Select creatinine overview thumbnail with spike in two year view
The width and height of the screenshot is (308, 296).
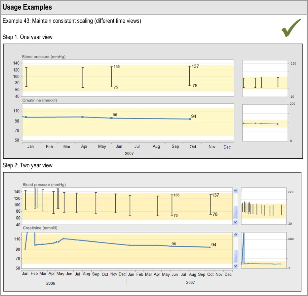tap(264, 250)
